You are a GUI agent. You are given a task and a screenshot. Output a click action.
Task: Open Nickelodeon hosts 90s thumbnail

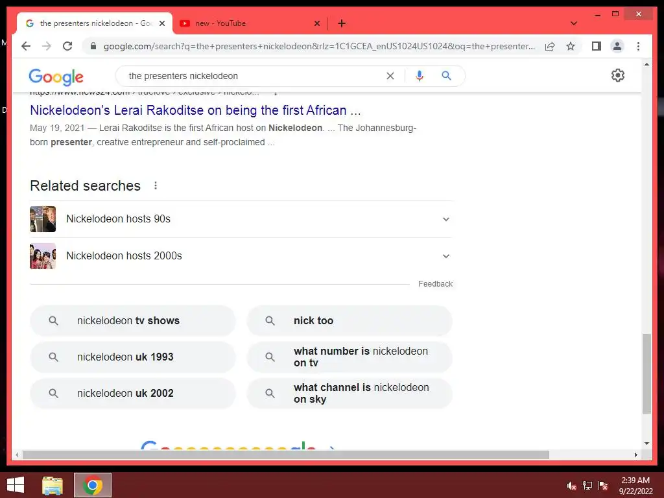(x=42, y=219)
